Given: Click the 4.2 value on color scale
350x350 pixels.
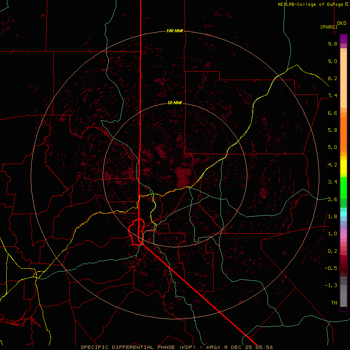Looking at the screenshot, I should coord(332,165).
